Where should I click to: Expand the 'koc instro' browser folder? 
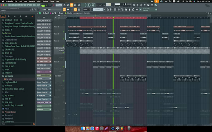[9, 76]
